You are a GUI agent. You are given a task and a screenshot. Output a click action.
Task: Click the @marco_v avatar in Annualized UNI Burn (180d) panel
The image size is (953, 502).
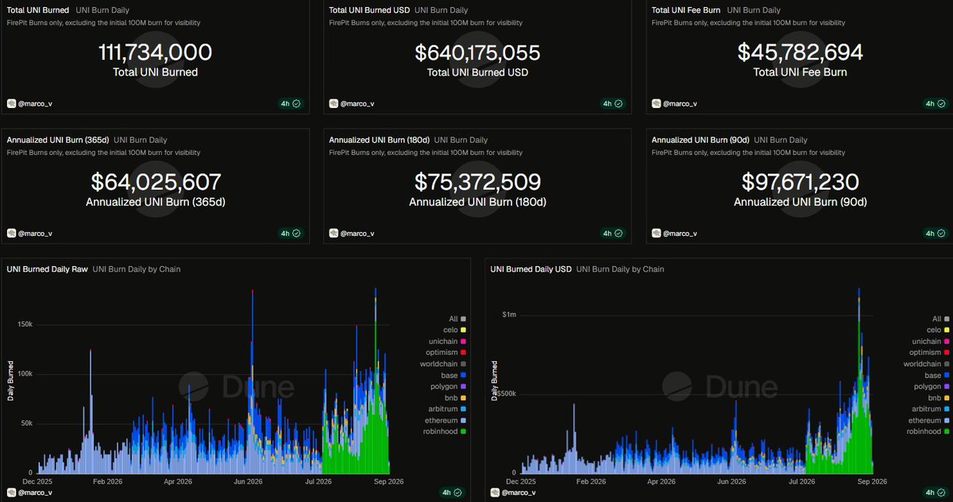point(334,234)
